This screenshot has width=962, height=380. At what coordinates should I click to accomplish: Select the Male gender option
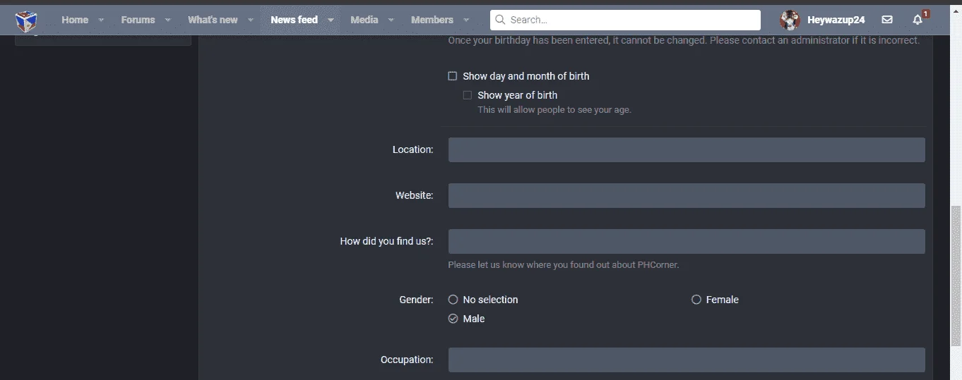click(x=453, y=319)
